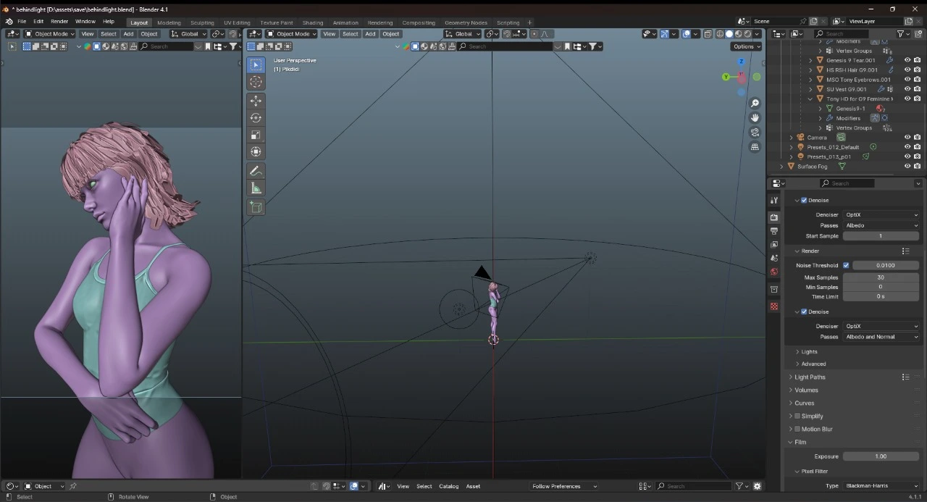Activate the Move tool
Screen dimensions: 927x502
[256, 101]
